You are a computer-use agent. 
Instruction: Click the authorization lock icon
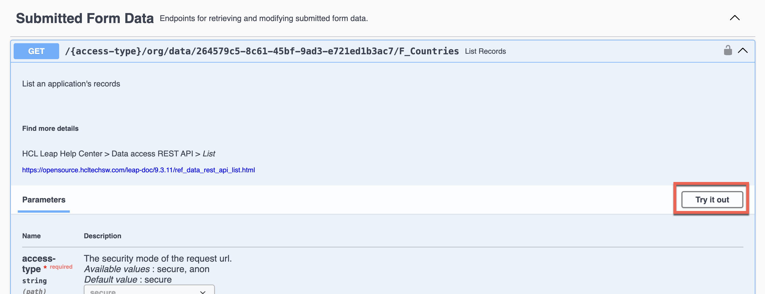click(x=727, y=51)
